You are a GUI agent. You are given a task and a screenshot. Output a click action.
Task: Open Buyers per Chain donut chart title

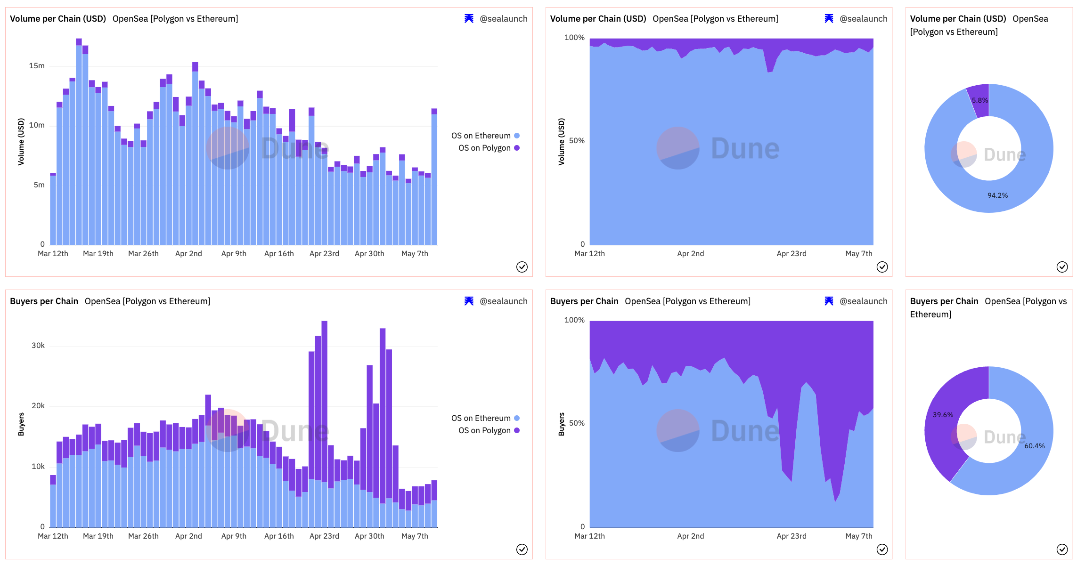coord(944,301)
